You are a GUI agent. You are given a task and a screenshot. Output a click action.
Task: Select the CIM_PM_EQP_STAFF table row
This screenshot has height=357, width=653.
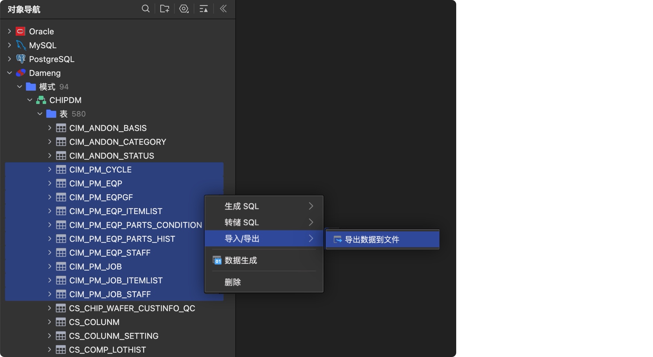(x=114, y=253)
